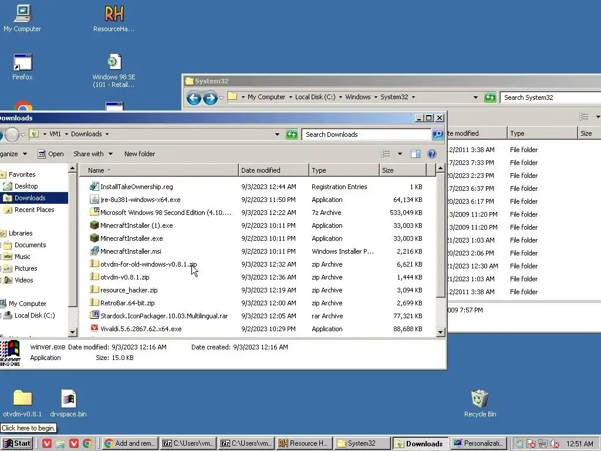Screen dimensions: 601x451
Task: Expand Local Disk (C:) breadcrumb arrow in System32
Action: [x=340, y=97]
